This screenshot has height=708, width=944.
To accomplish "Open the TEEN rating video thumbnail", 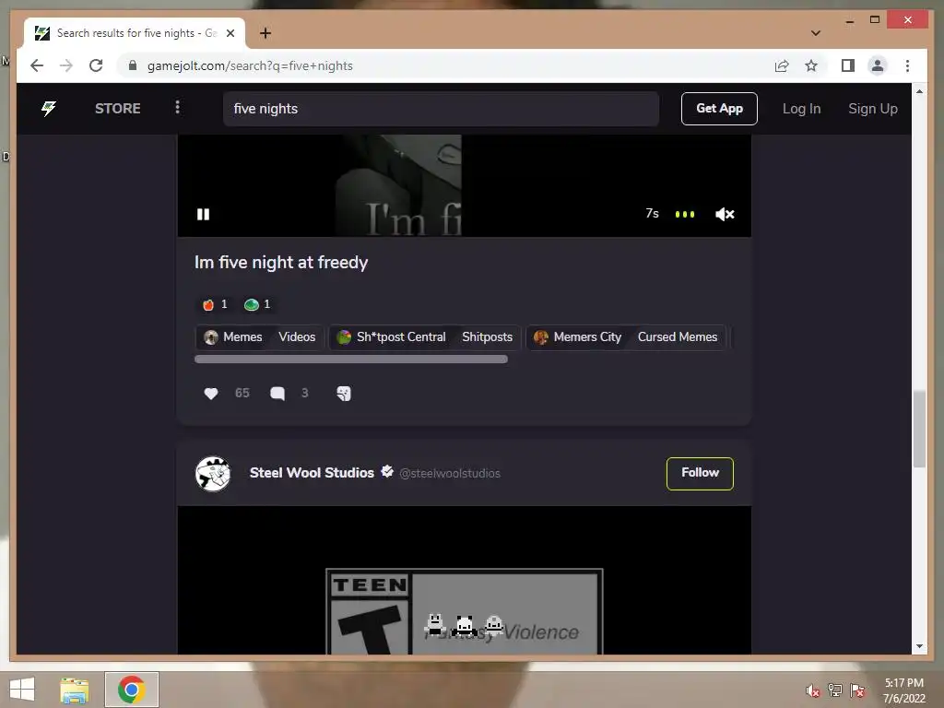I will click(x=465, y=581).
